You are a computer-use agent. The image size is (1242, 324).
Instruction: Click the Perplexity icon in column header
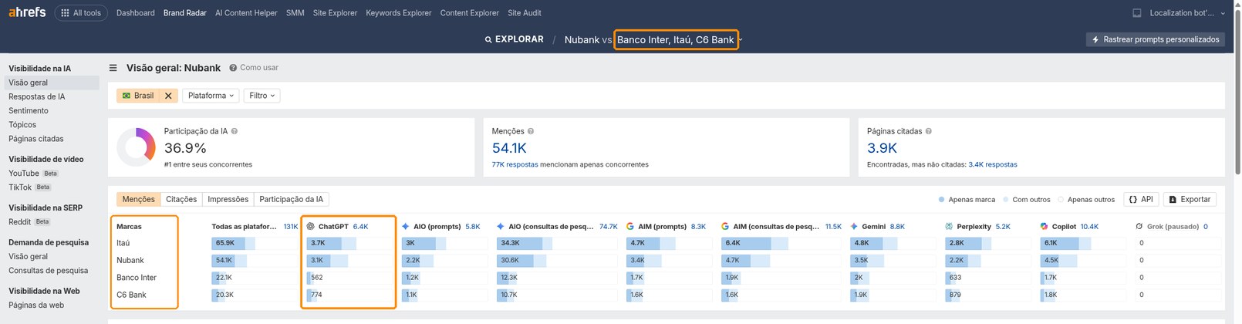949,227
